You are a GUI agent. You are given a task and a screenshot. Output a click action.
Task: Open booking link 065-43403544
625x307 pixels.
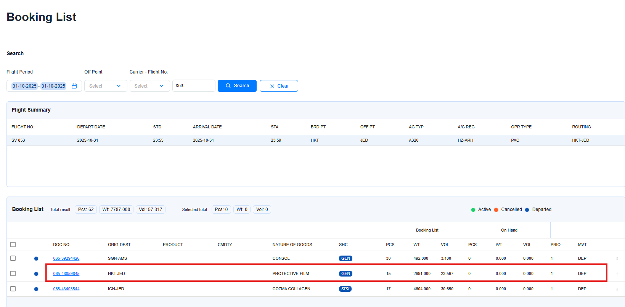click(66, 289)
